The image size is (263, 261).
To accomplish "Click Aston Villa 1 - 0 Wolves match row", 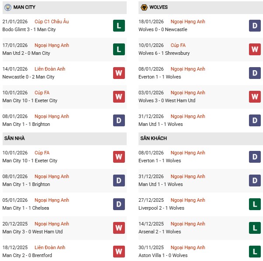I will 163,255.
